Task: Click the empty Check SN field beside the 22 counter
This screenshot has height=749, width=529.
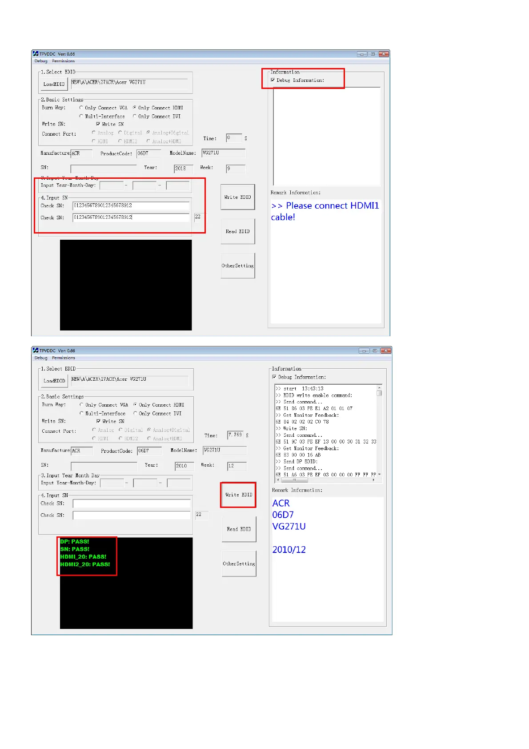Action: coord(132,515)
